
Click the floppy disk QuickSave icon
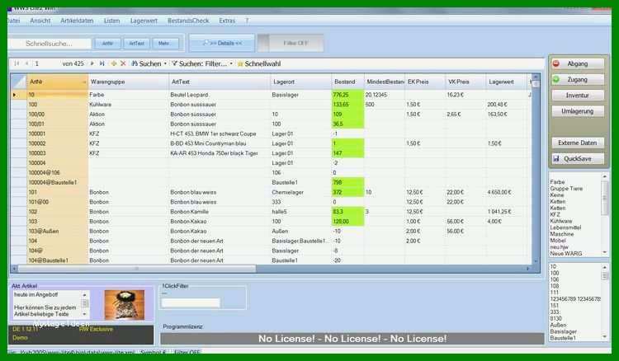point(556,158)
